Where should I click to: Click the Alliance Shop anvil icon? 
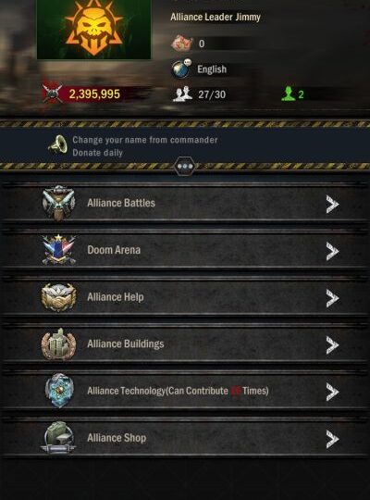click(x=58, y=437)
